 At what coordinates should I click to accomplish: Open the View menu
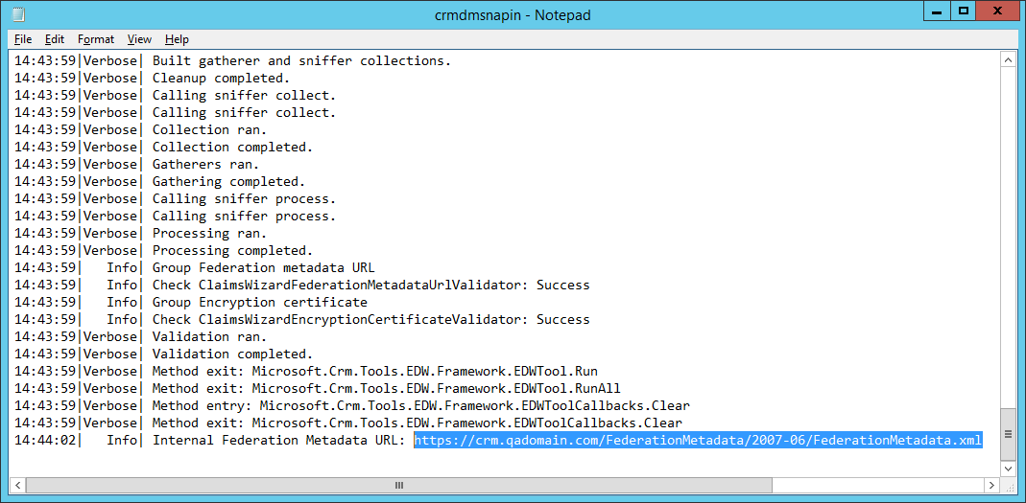[x=139, y=39]
